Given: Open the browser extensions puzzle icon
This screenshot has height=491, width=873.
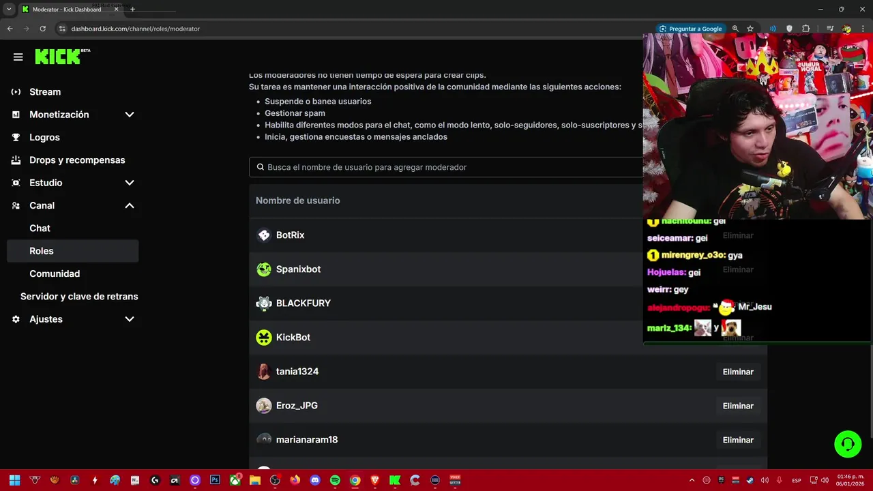Looking at the screenshot, I should click(805, 29).
